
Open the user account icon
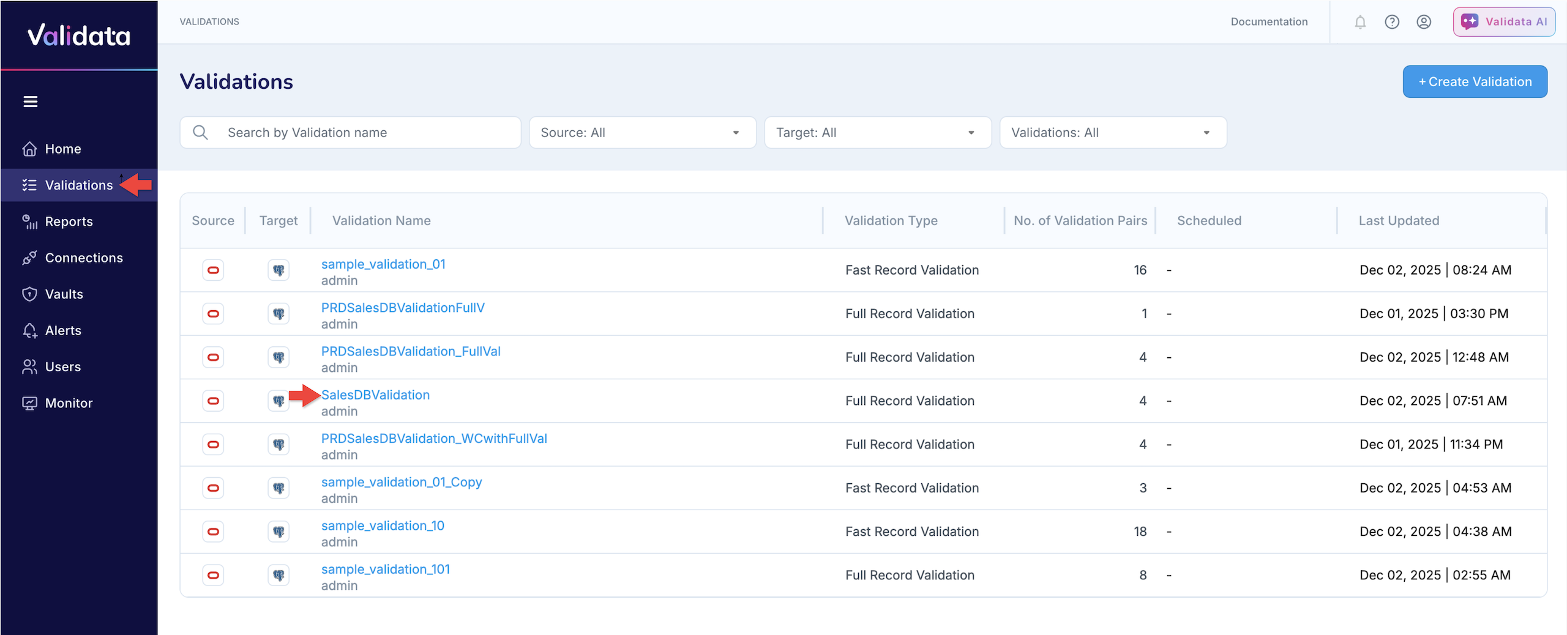point(1424,21)
